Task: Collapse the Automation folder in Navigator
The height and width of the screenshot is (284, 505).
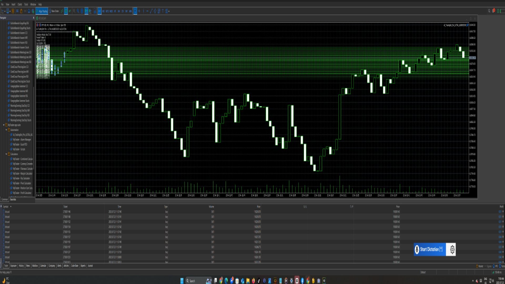Action: (6, 130)
